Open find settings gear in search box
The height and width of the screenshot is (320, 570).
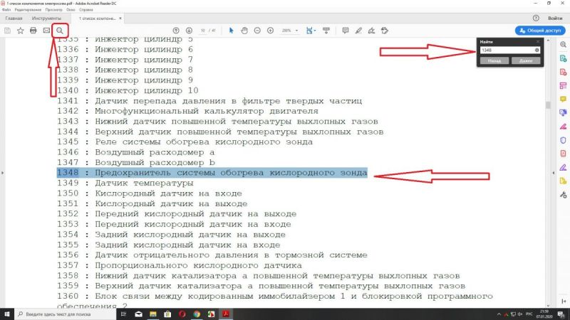(537, 50)
